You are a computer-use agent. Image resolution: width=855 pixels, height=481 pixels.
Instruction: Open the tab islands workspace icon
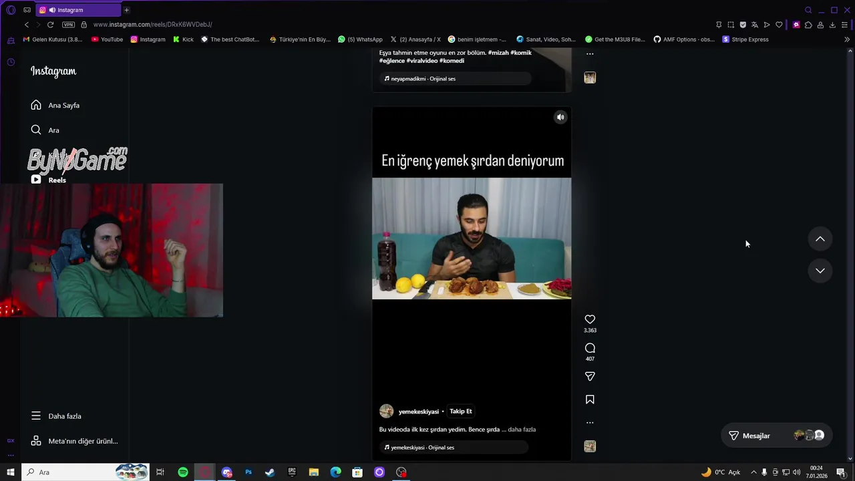pyautogui.click(x=27, y=10)
